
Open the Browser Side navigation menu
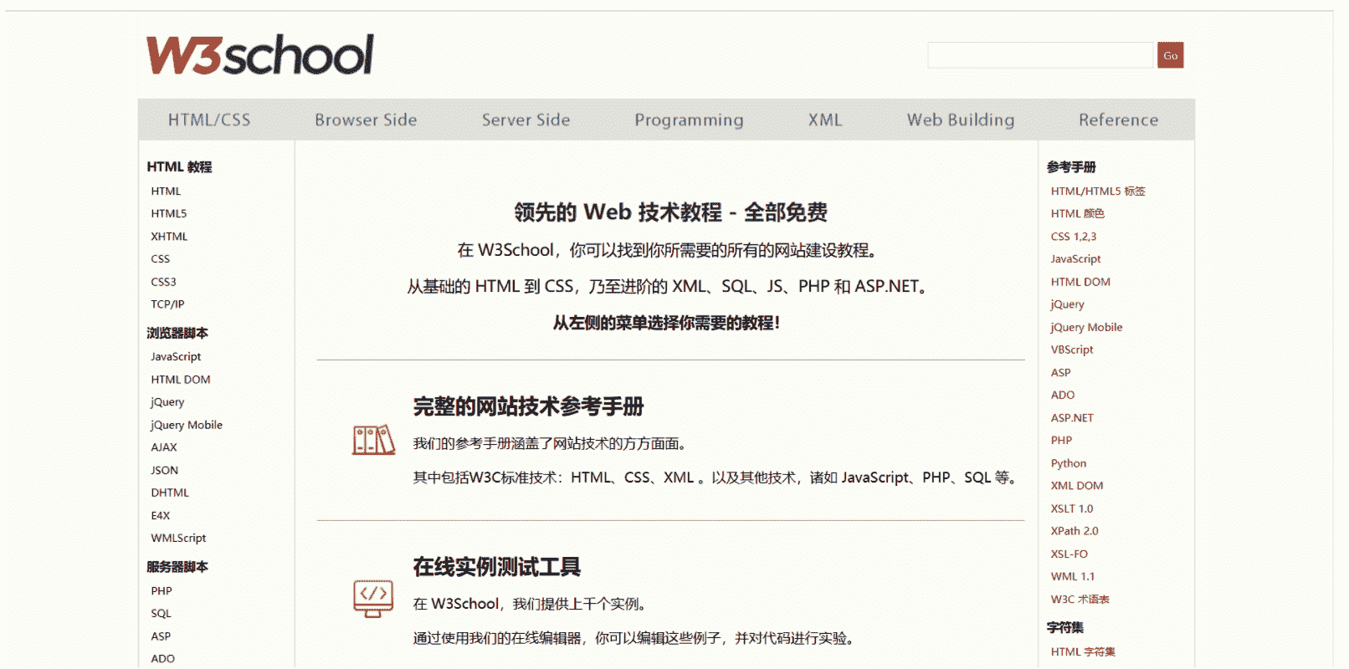366,120
